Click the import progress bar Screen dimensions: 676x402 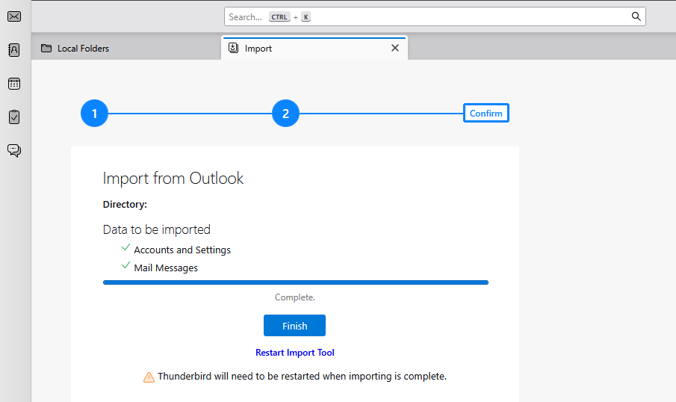(296, 282)
